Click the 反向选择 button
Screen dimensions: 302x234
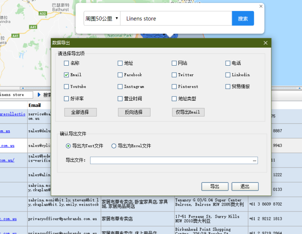tap(134, 112)
